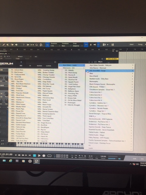Toggle the highlighted button left of the grid icon
The width and height of the screenshot is (146, 195).
point(98,45)
